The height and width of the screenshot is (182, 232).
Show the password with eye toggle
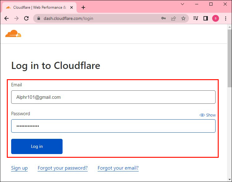click(208, 115)
